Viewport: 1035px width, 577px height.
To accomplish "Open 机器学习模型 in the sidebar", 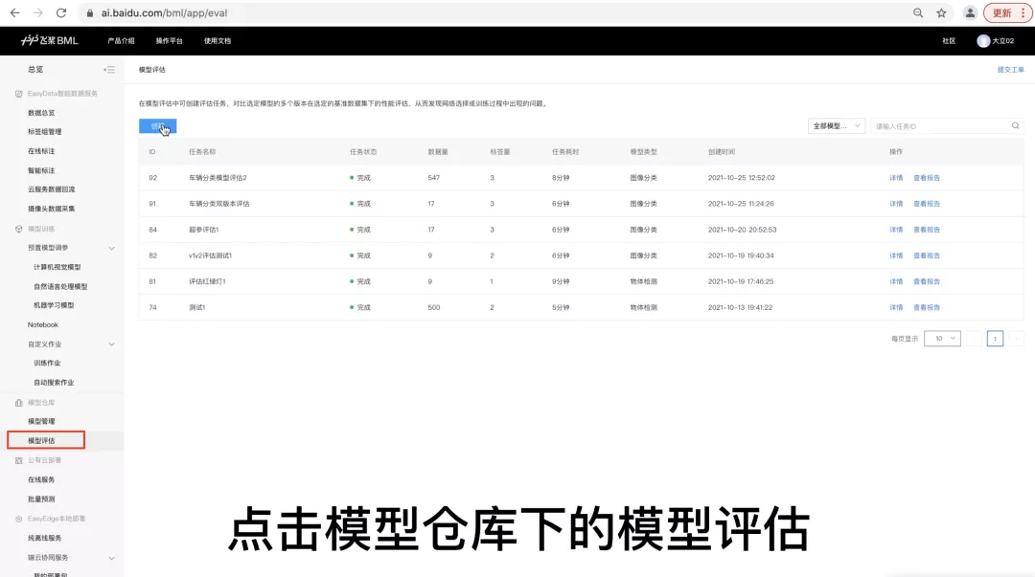I will 54,305.
